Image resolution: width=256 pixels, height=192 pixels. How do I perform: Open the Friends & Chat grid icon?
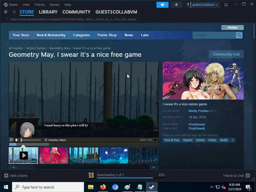[248, 175]
